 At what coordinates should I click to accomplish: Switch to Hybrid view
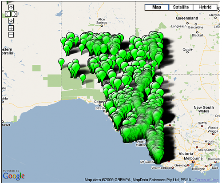click(205, 7)
